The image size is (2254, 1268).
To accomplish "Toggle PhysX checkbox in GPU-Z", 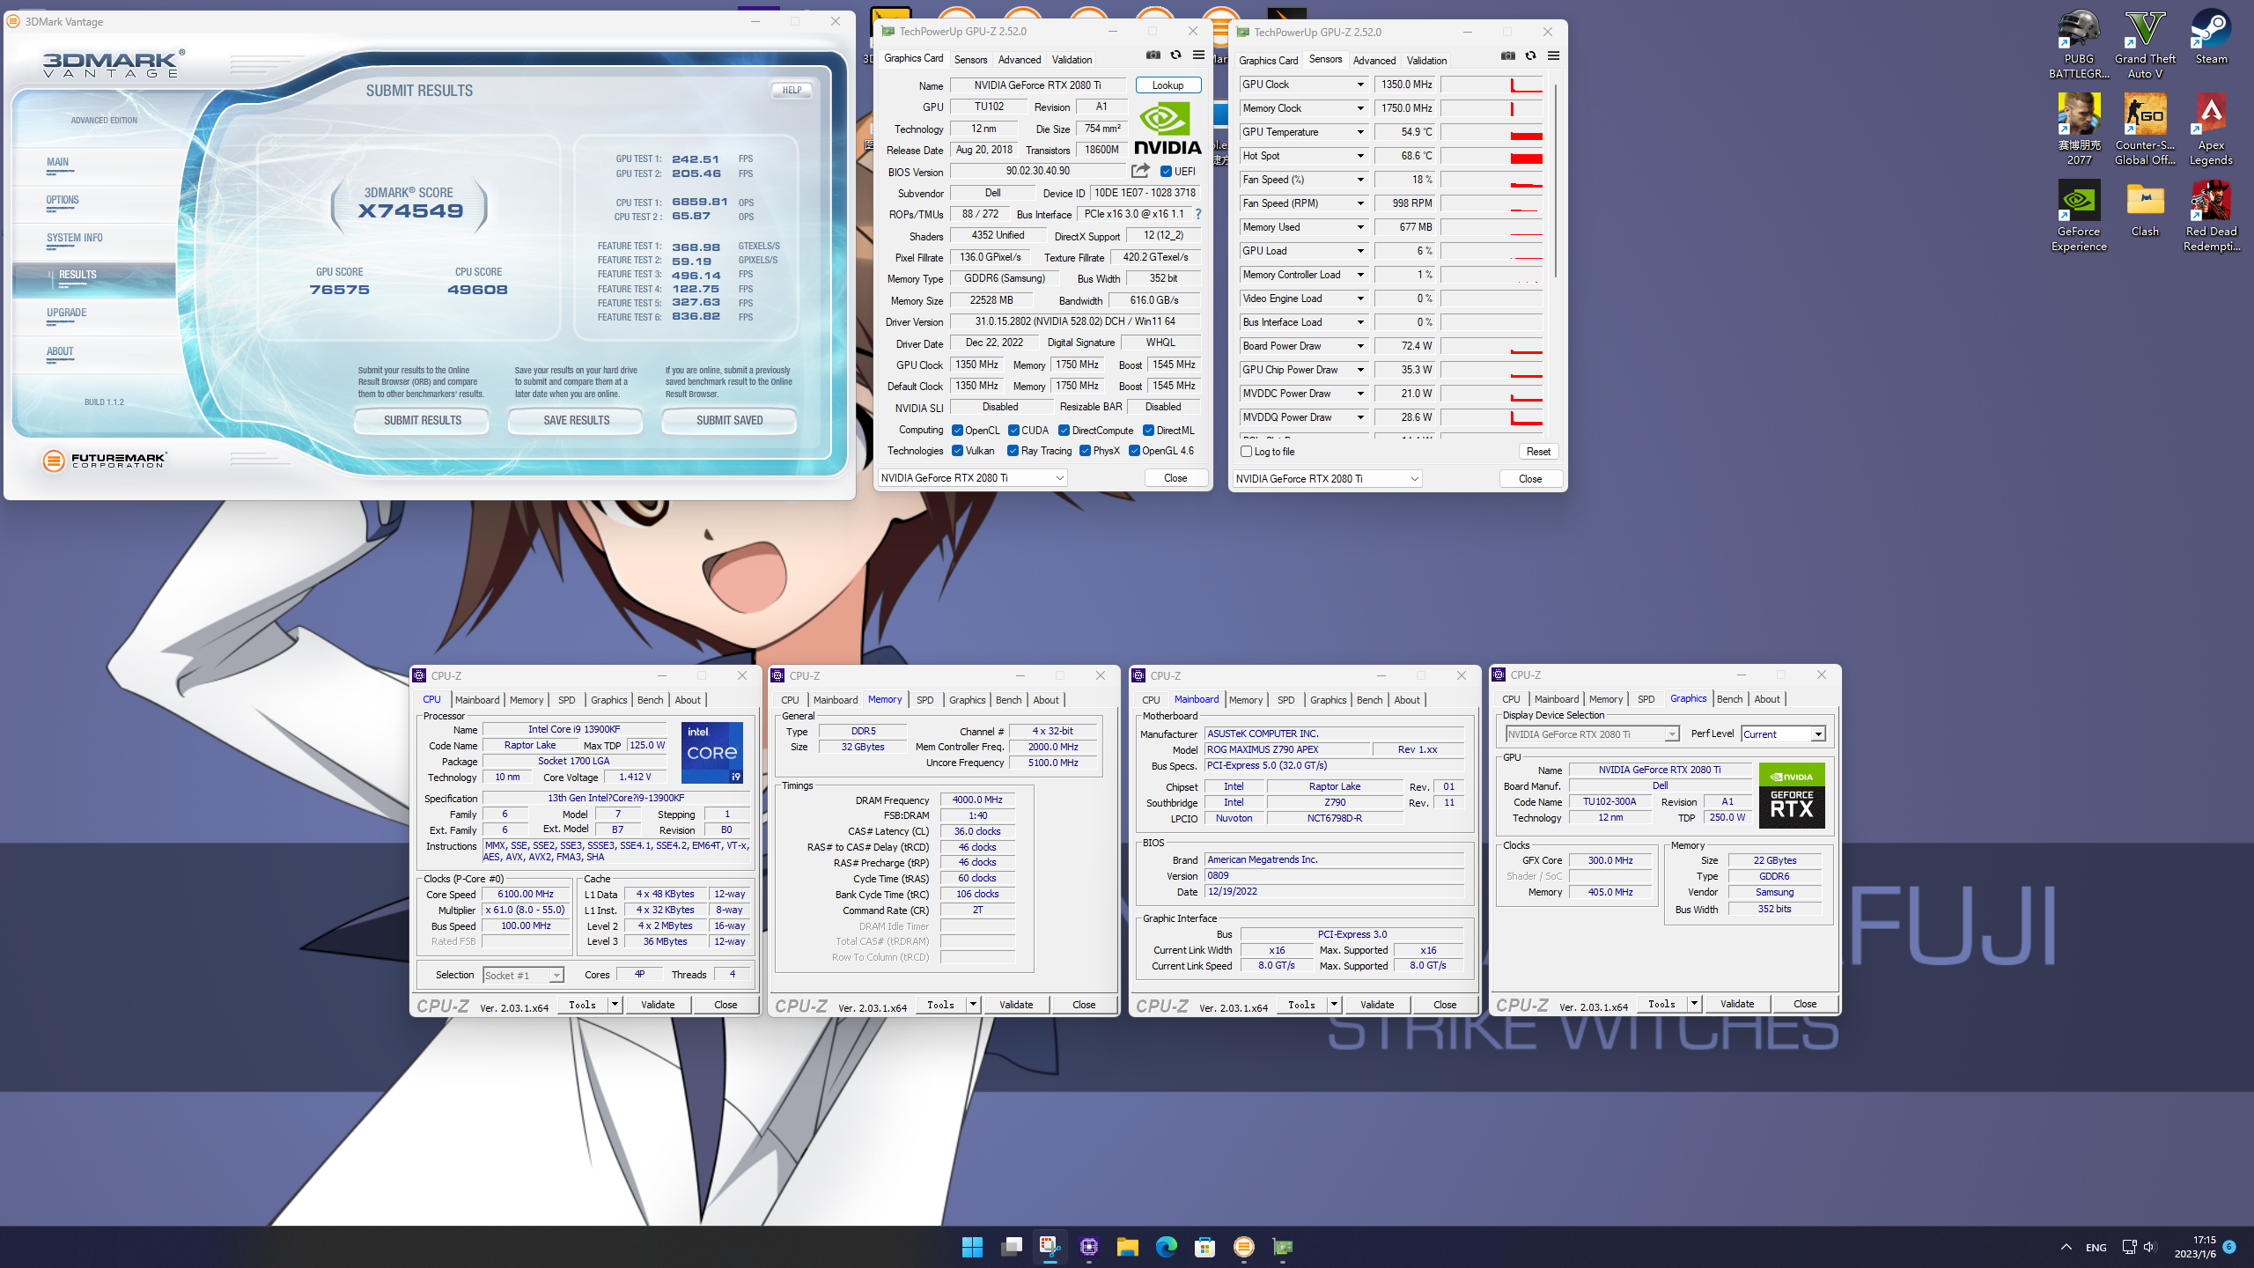I will click(1085, 451).
